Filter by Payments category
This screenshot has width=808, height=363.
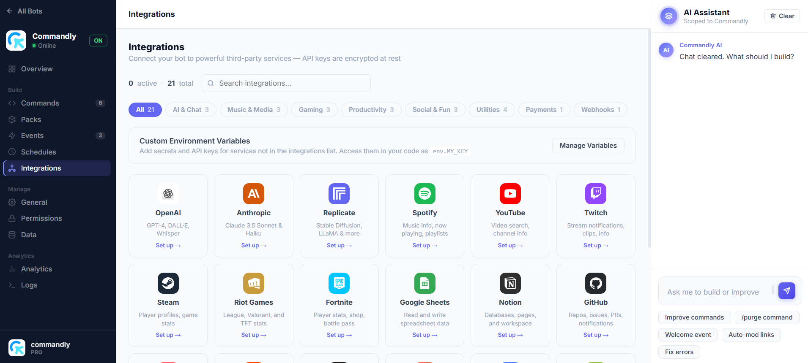coord(544,110)
